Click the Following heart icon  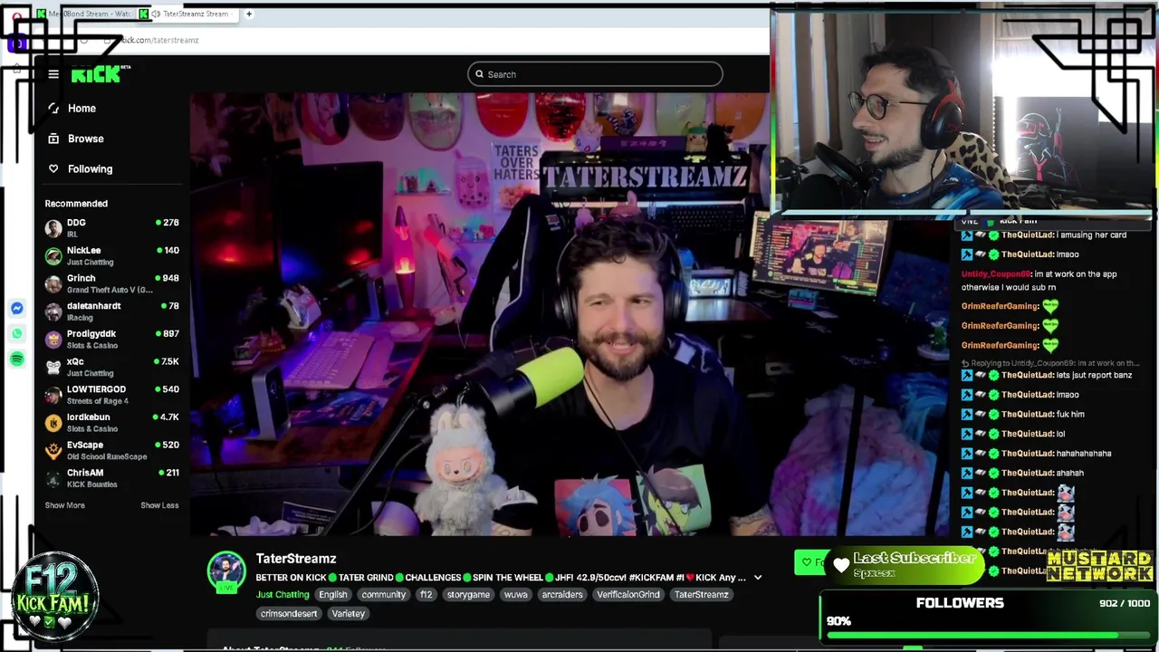[53, 169]
